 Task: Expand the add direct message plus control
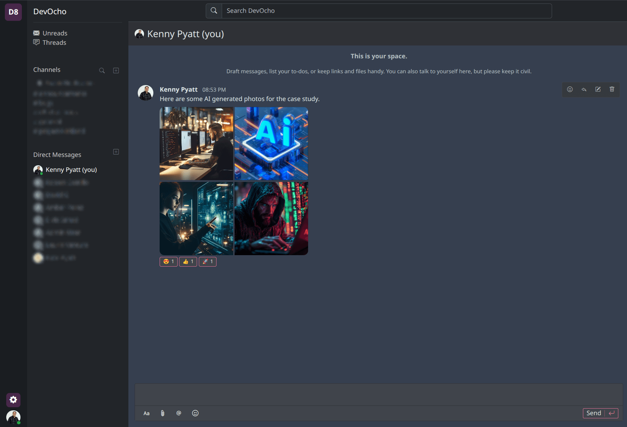click(116, 152)
